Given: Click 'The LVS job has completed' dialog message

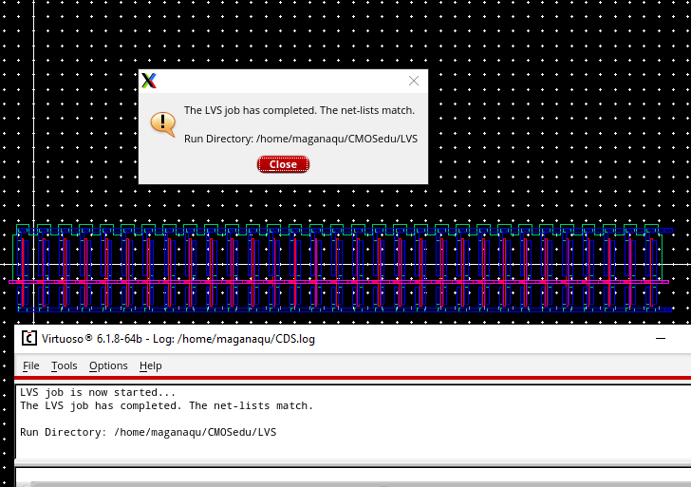Looking at the screenshot, I should point(299,110).
